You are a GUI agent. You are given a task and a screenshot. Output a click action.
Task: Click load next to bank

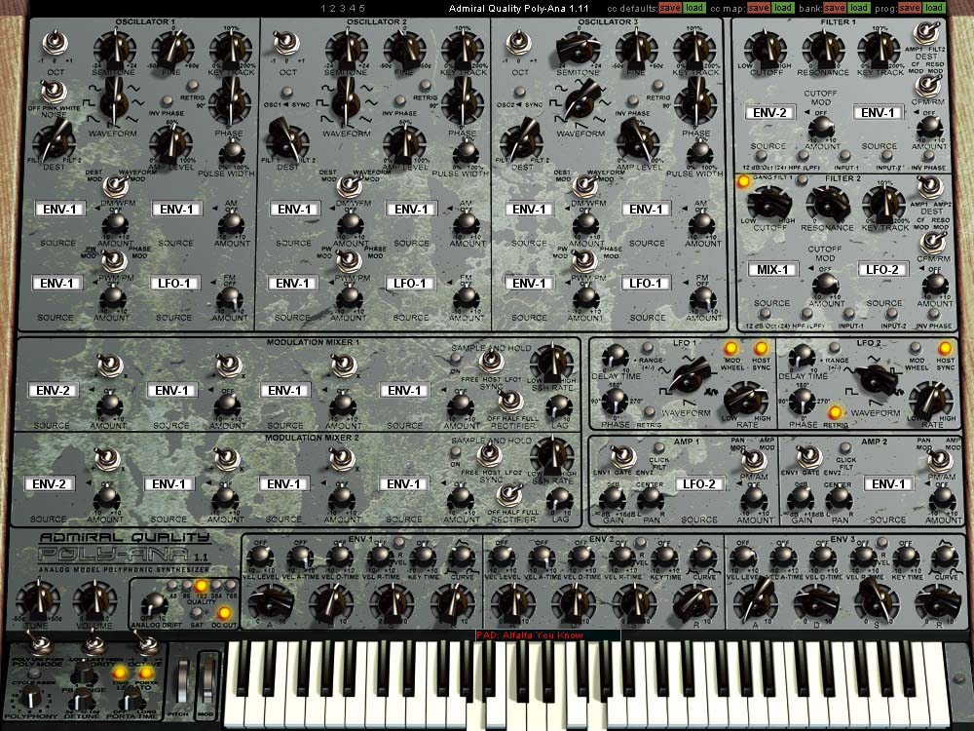858,8
